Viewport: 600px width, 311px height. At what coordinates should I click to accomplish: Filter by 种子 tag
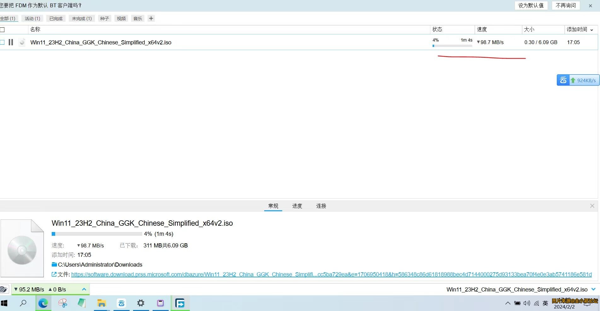point(104,19)
